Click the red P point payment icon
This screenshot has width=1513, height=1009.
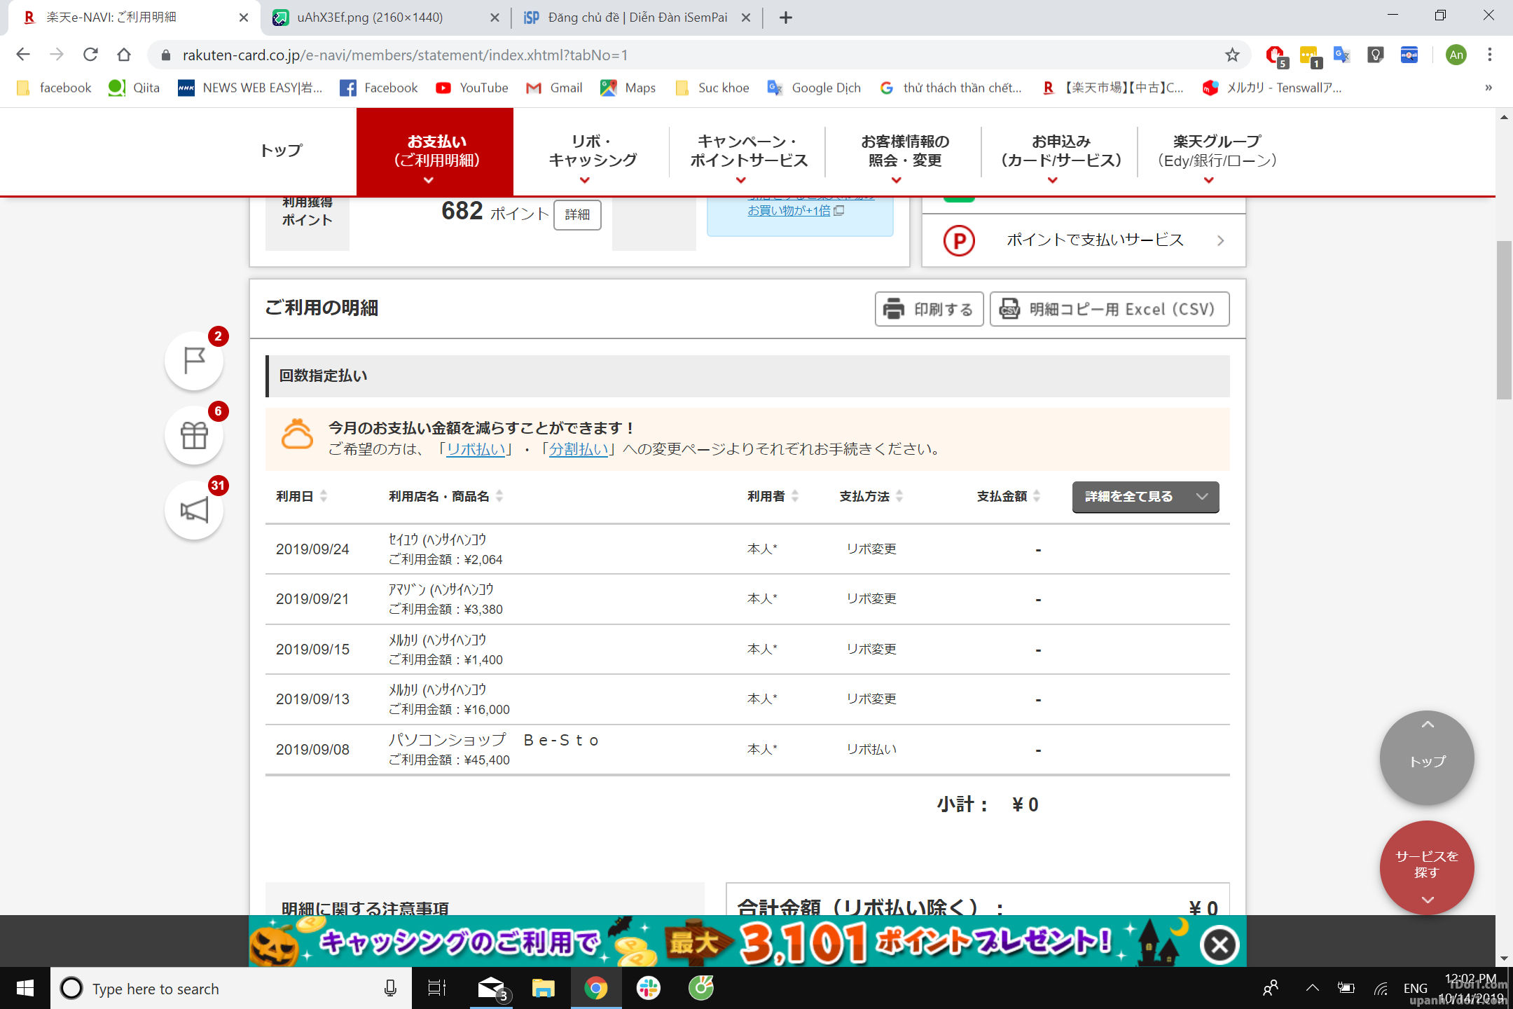[x=959, y=240]
